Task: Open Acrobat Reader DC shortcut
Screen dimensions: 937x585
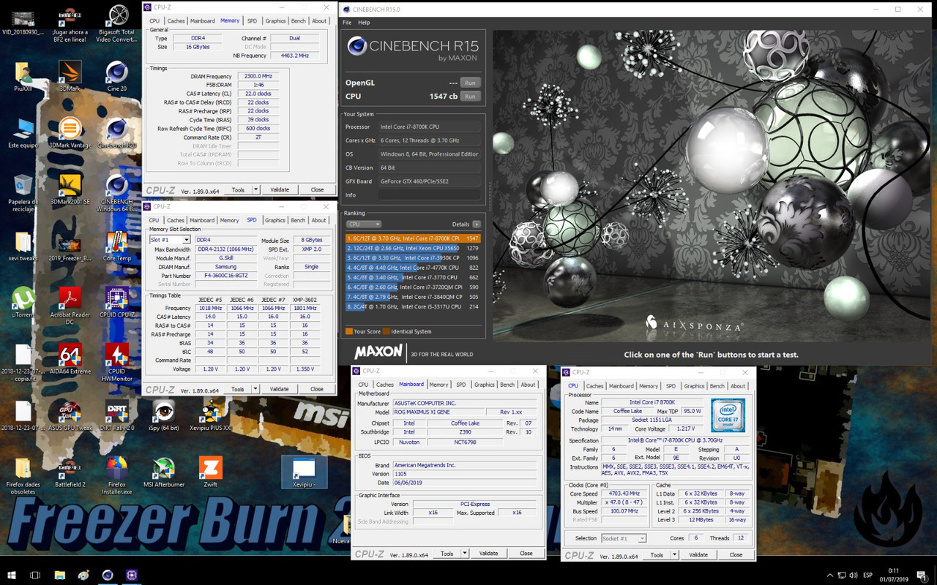Action: 70,306
